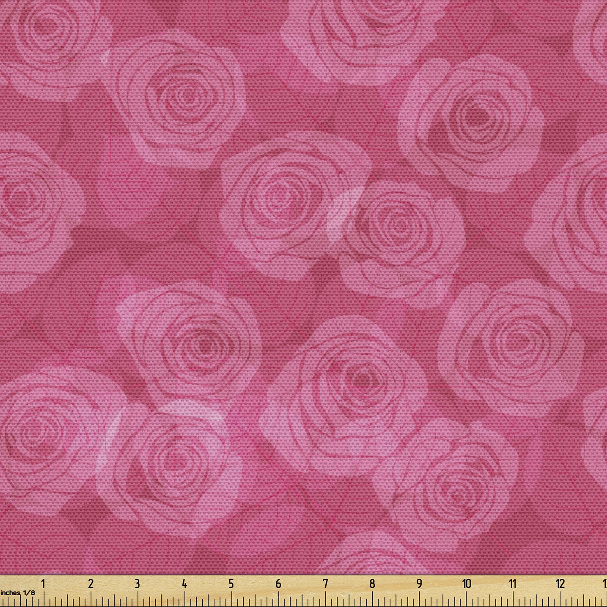
Task: Click the number 6 on the ruler
Action: click(x=278, y=584)
